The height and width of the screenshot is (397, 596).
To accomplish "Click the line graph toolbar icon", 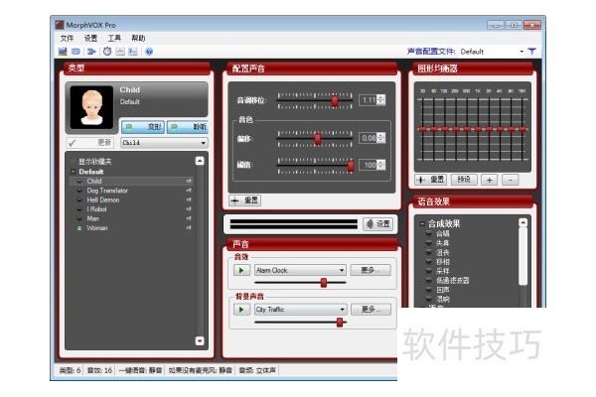I will [x=120, y=52].
